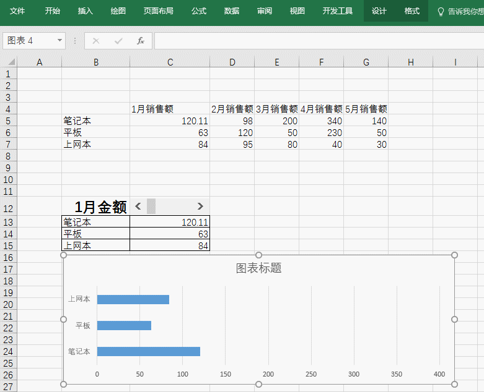Open the 数据 ribbon tab
Screen dimensions: 484x392
click(x=232, y=11)
